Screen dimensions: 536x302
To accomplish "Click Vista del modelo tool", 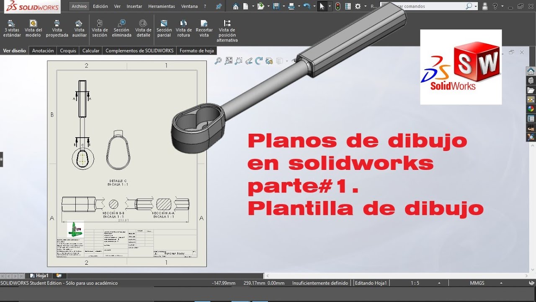I will pos(33,29).
